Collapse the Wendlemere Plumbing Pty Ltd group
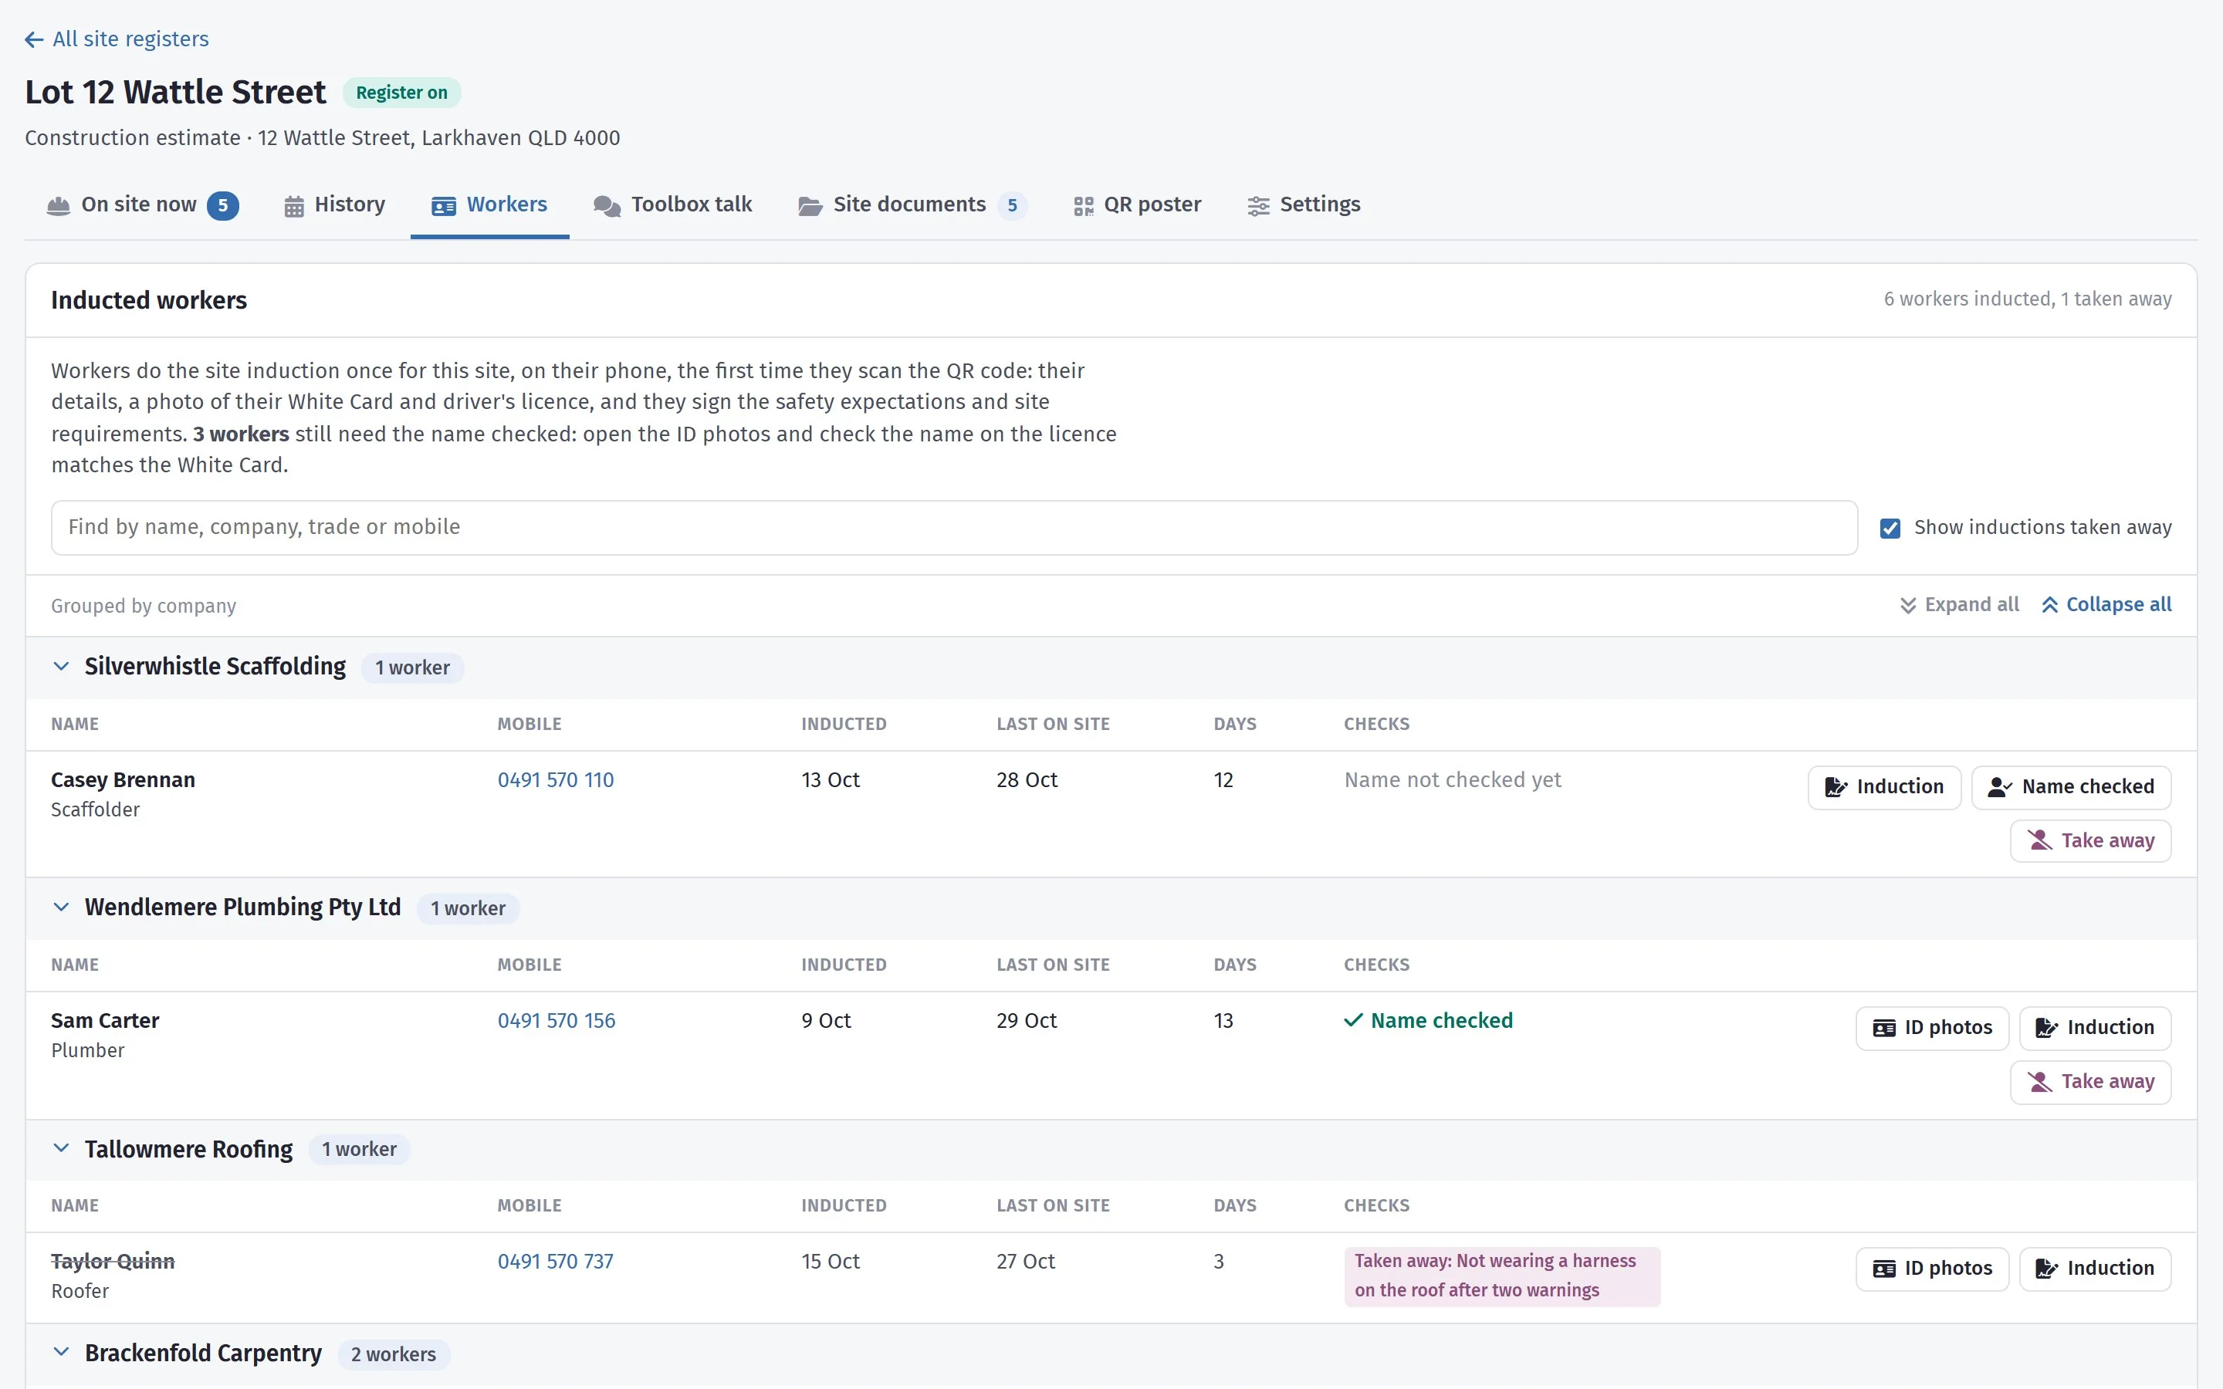 [62, 907]
